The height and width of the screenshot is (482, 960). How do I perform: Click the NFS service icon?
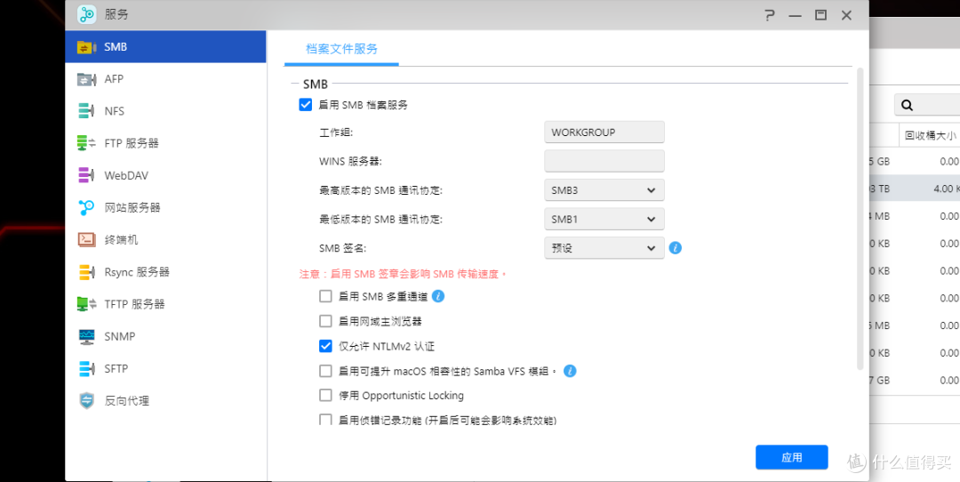click(86, 111)
